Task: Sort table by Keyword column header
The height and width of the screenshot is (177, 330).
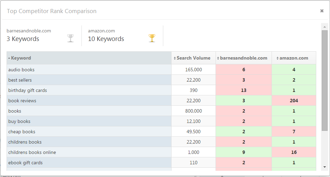Action: [21, 58]
